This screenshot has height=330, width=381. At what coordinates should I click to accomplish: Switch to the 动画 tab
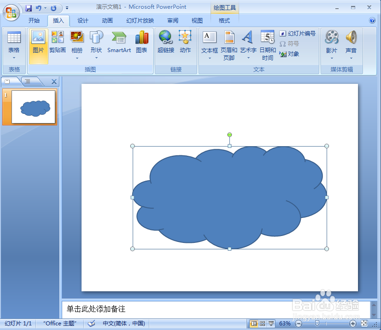[107, 21]
